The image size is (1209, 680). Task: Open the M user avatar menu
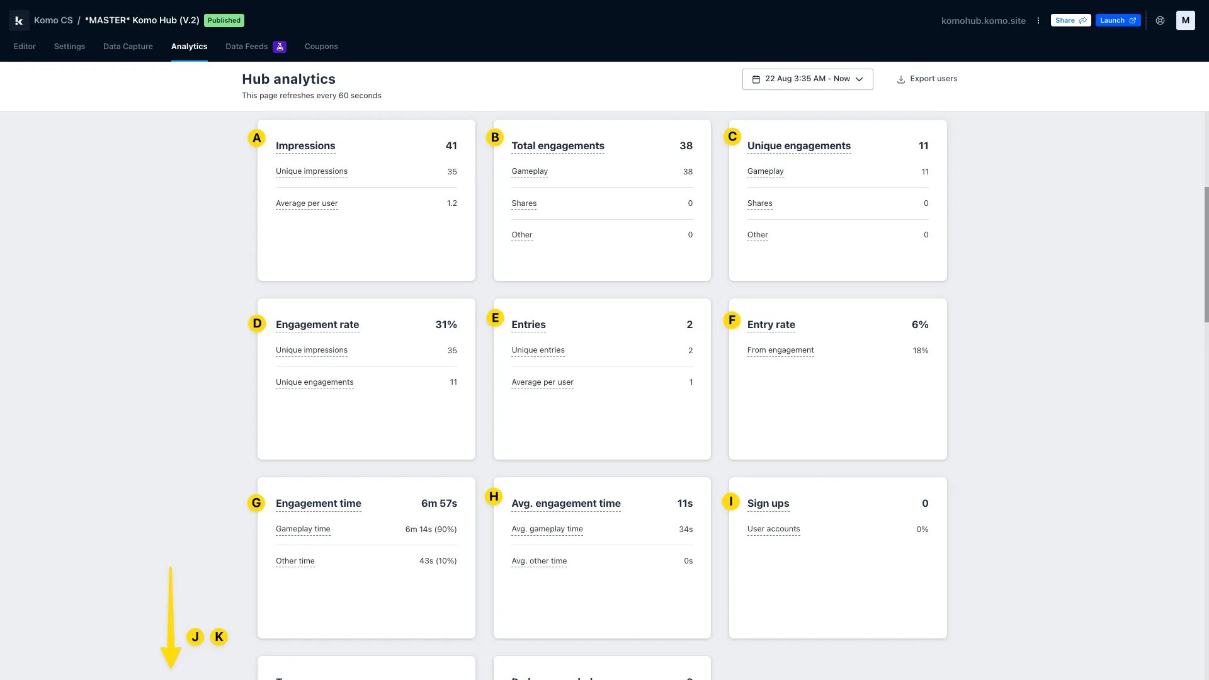coord(1185,20)
